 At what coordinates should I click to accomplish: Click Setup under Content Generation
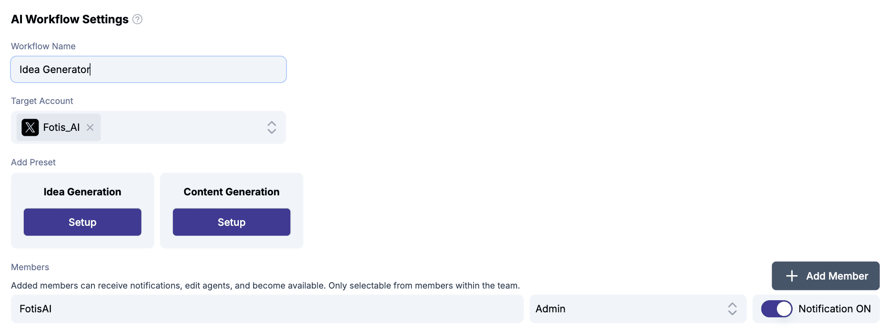[x=232, y=222]
